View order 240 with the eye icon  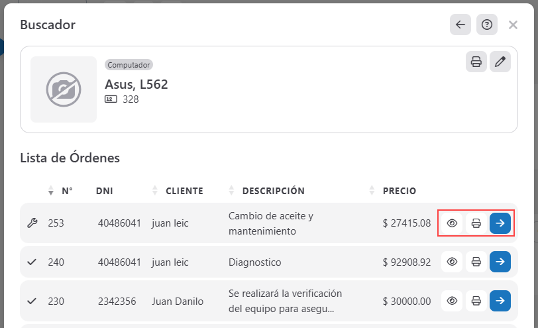(453, 262)
